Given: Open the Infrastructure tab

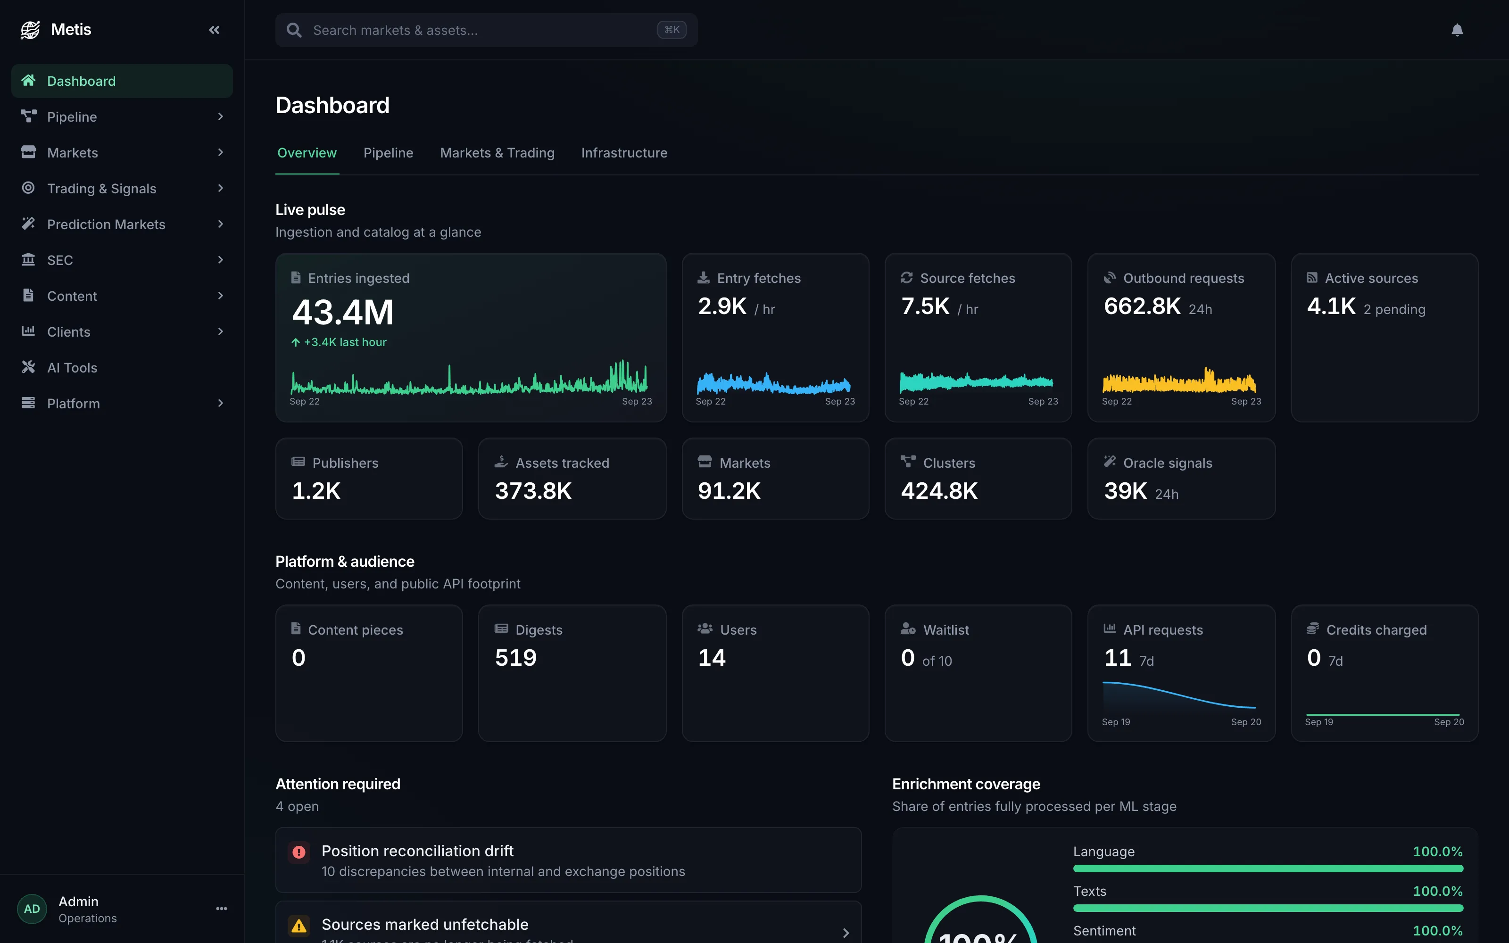Looking at the screenshot, I should pyautogui.click(x=624, y=153).
